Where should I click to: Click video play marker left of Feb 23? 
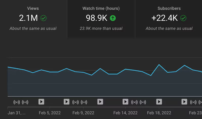[x=184, y=102]
